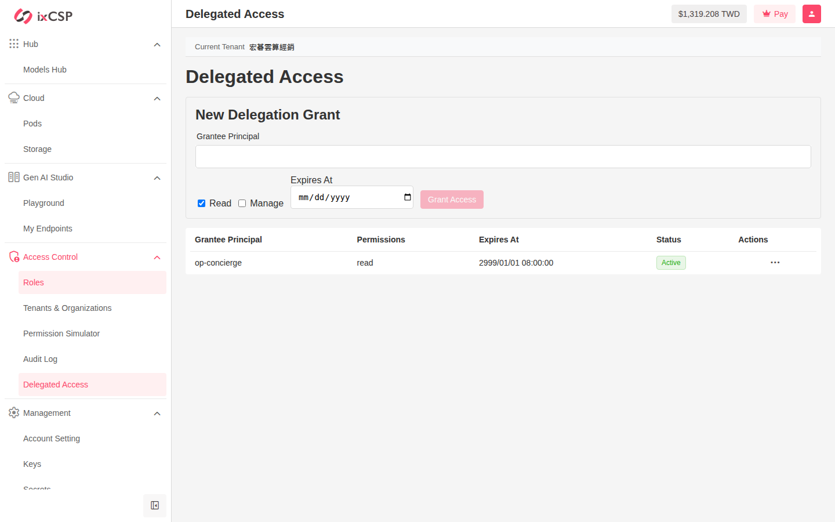Click the Cloud icon in sidebar
The height and width of the screenshot is (522, 835).
coord(14,98)
